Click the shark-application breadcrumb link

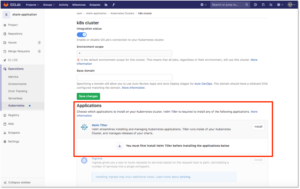(x=96, y=13)
